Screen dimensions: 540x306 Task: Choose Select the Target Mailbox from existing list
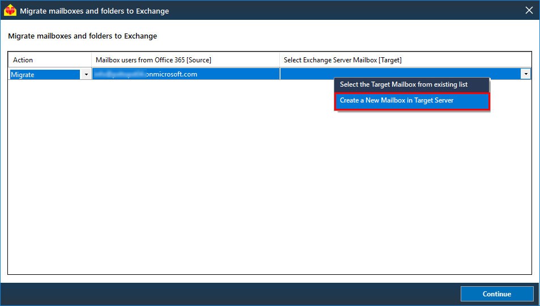coord(411,85)
